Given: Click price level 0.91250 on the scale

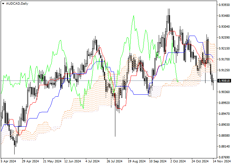Looking at the screenshot, I should coord(224,70).
